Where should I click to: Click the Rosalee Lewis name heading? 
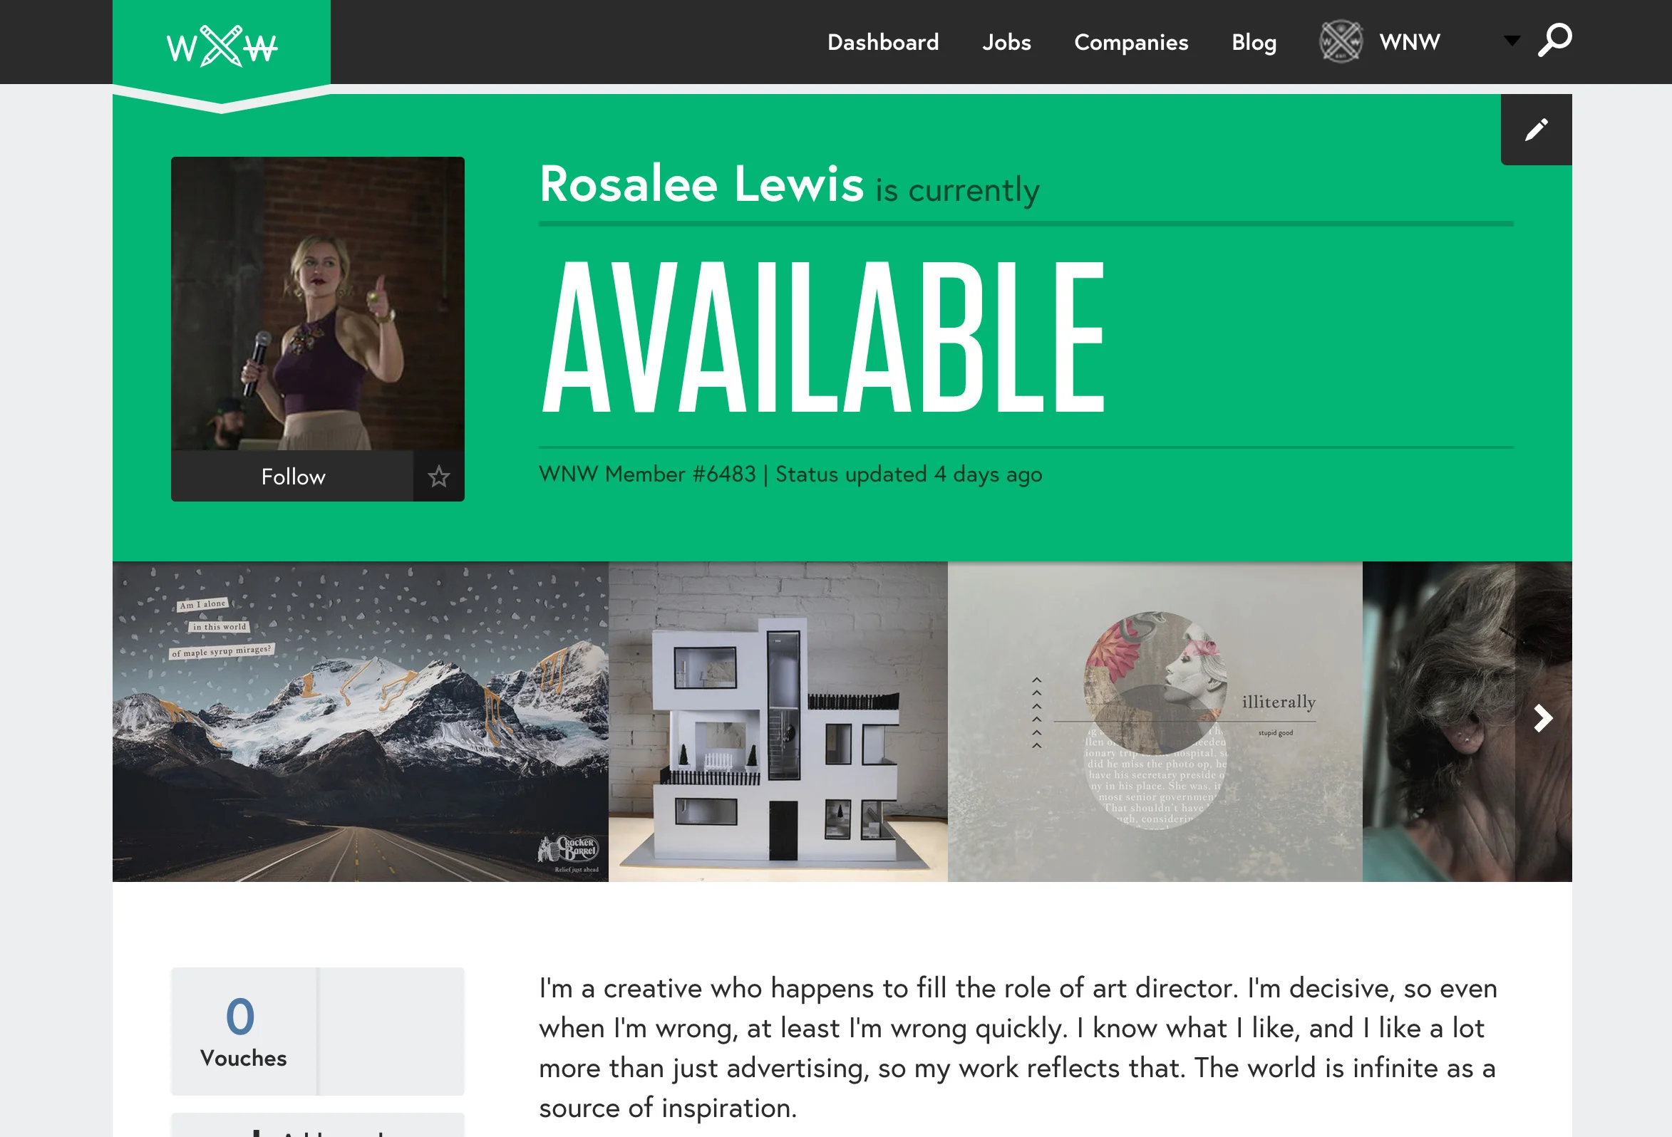pyautogui.click(x=701, y=184)
